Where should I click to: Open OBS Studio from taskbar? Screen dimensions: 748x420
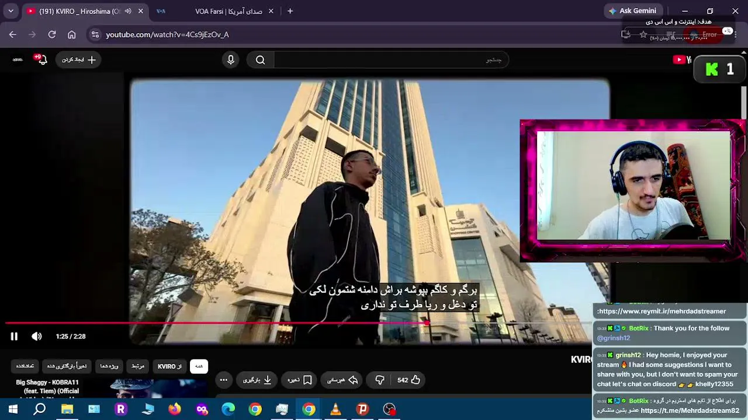pyautogui.click(x=389, y=409)
